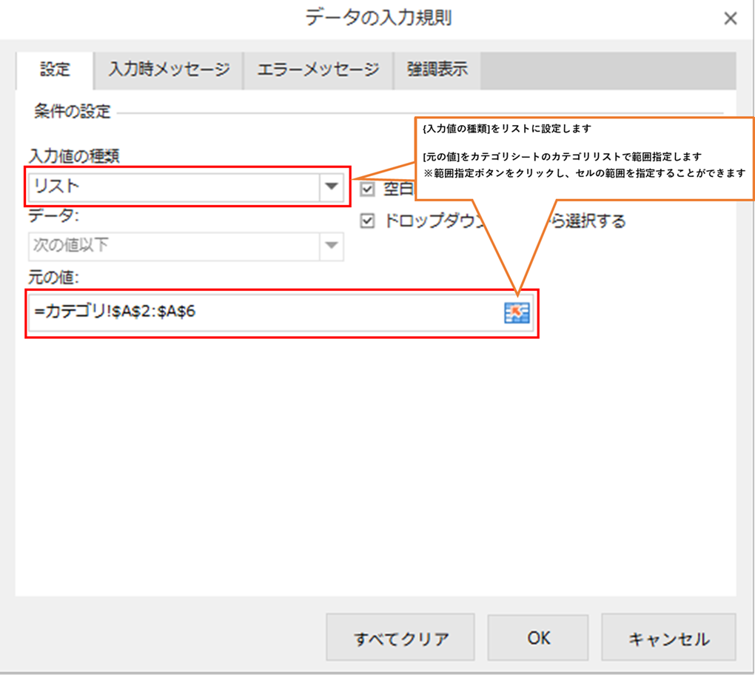Screen dimensions: 755x675
Task: Confirm with the OK button
Action: click(538, 638)
